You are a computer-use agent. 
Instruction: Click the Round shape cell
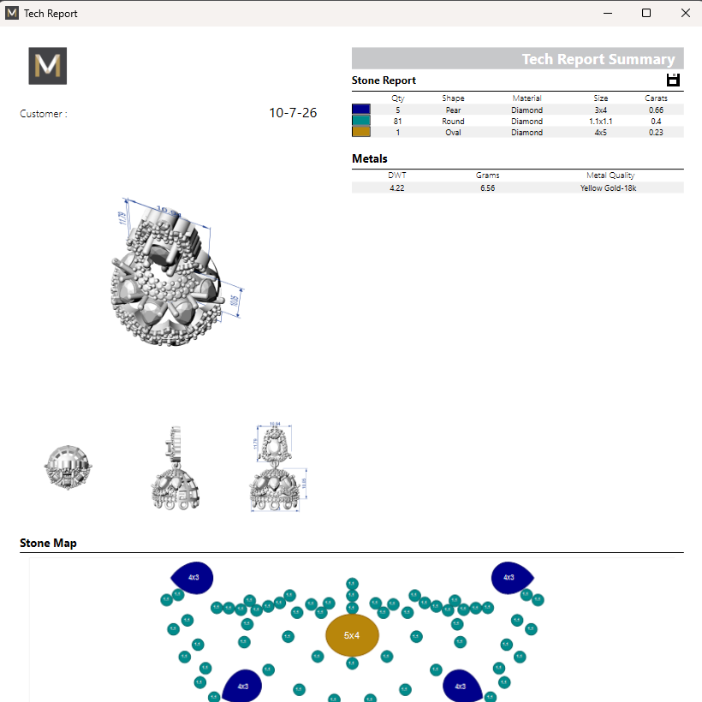[x=453, y=122]
